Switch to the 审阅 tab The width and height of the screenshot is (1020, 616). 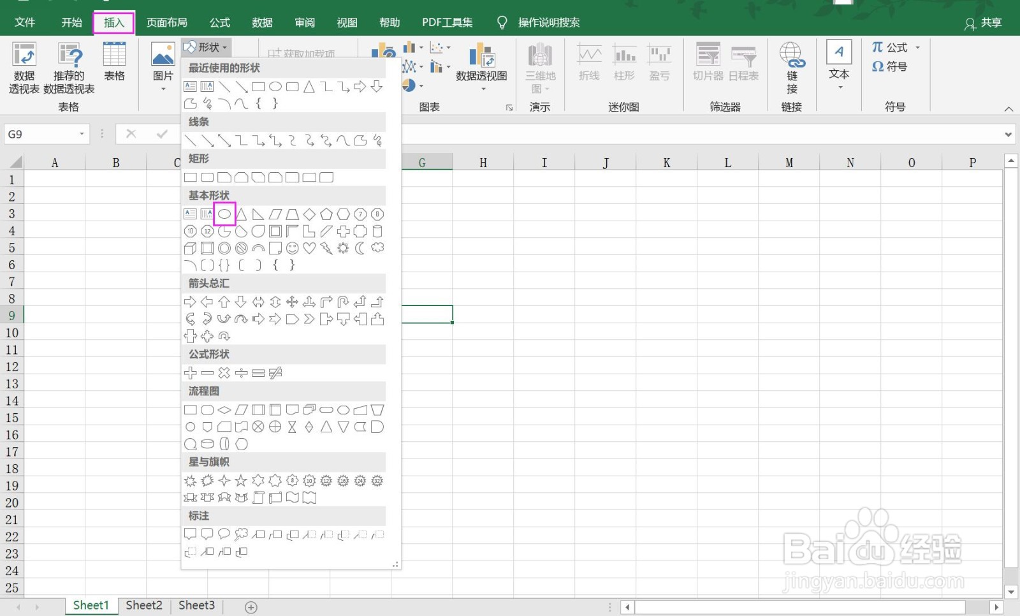click(305, 22)
